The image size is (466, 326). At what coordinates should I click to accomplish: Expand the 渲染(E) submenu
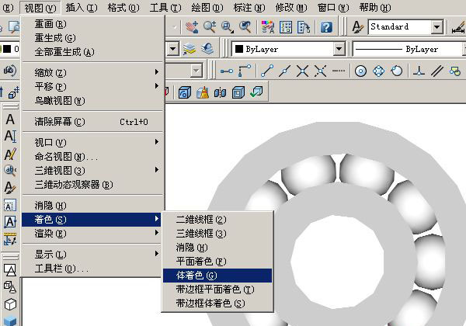coord(92,234)
